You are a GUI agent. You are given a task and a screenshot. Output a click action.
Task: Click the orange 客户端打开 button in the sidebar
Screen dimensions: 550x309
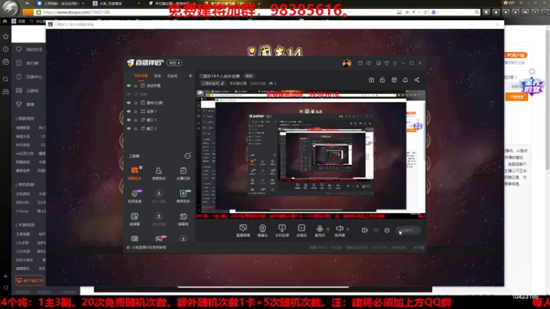(x=30, y=281)
